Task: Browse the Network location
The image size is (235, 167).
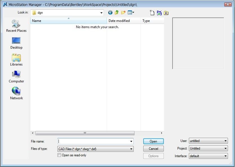Action: click(16, 94)
